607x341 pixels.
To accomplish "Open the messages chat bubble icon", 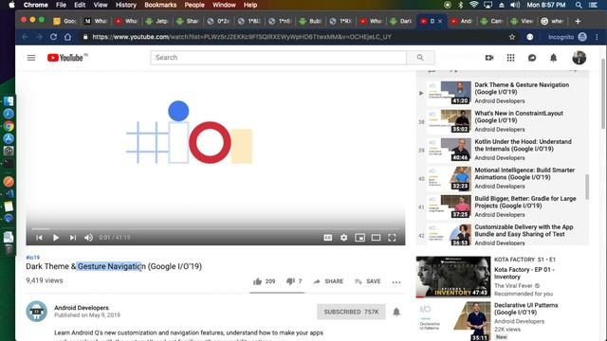I will click(x=532, y=58).
